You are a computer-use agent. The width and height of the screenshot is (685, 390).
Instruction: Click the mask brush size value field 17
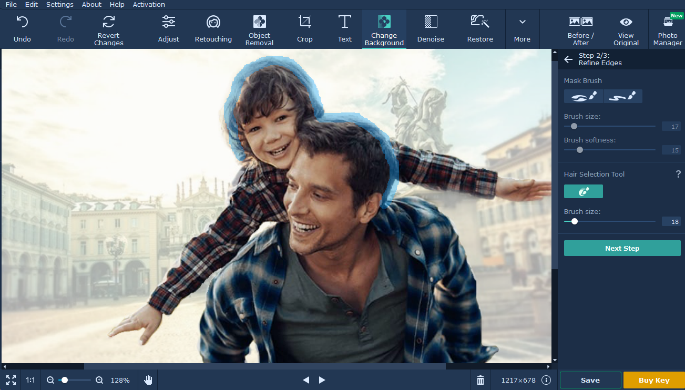[x=671, y=126]
